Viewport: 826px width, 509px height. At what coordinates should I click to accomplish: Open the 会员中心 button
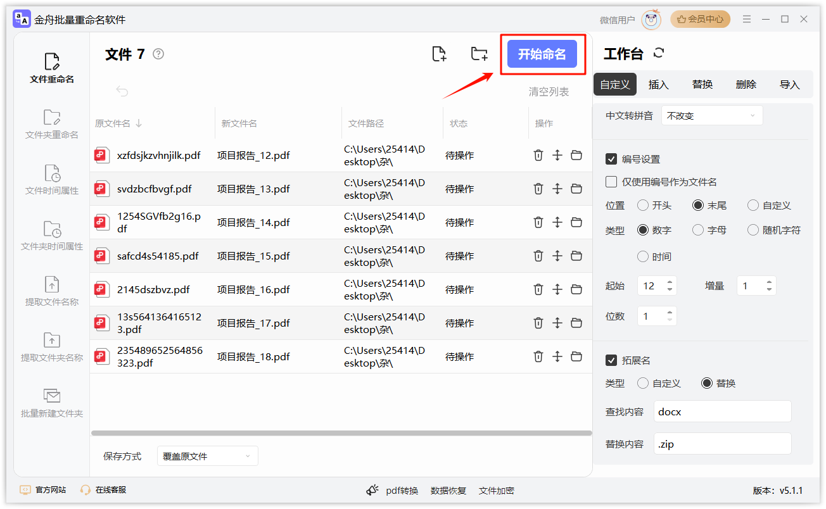(x=701, y=19)
